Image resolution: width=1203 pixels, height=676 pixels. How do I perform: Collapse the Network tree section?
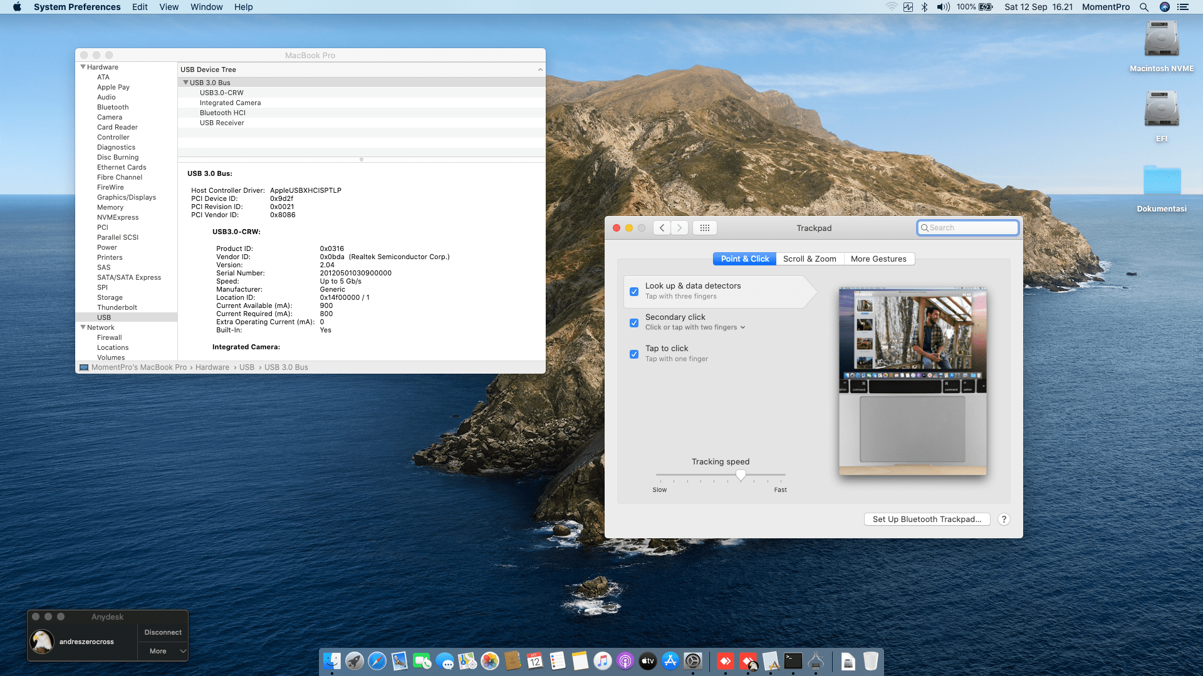[83, 327]
